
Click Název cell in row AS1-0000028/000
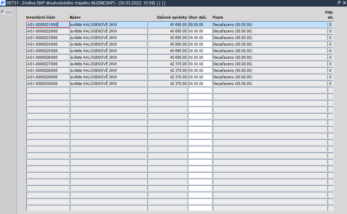pos(108,70)
